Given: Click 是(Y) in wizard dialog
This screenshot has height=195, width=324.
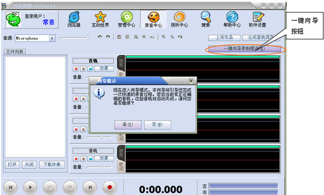Looking at the screenshot, I should click(128, 125).
